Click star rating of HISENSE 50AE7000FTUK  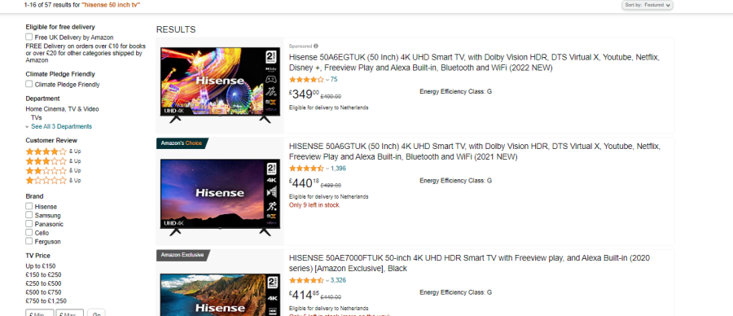pos(306,280)
